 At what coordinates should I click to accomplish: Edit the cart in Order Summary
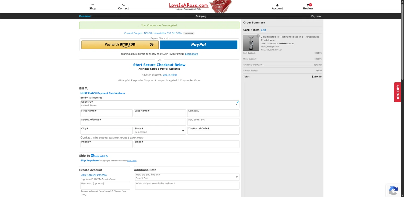pos(263,30)
